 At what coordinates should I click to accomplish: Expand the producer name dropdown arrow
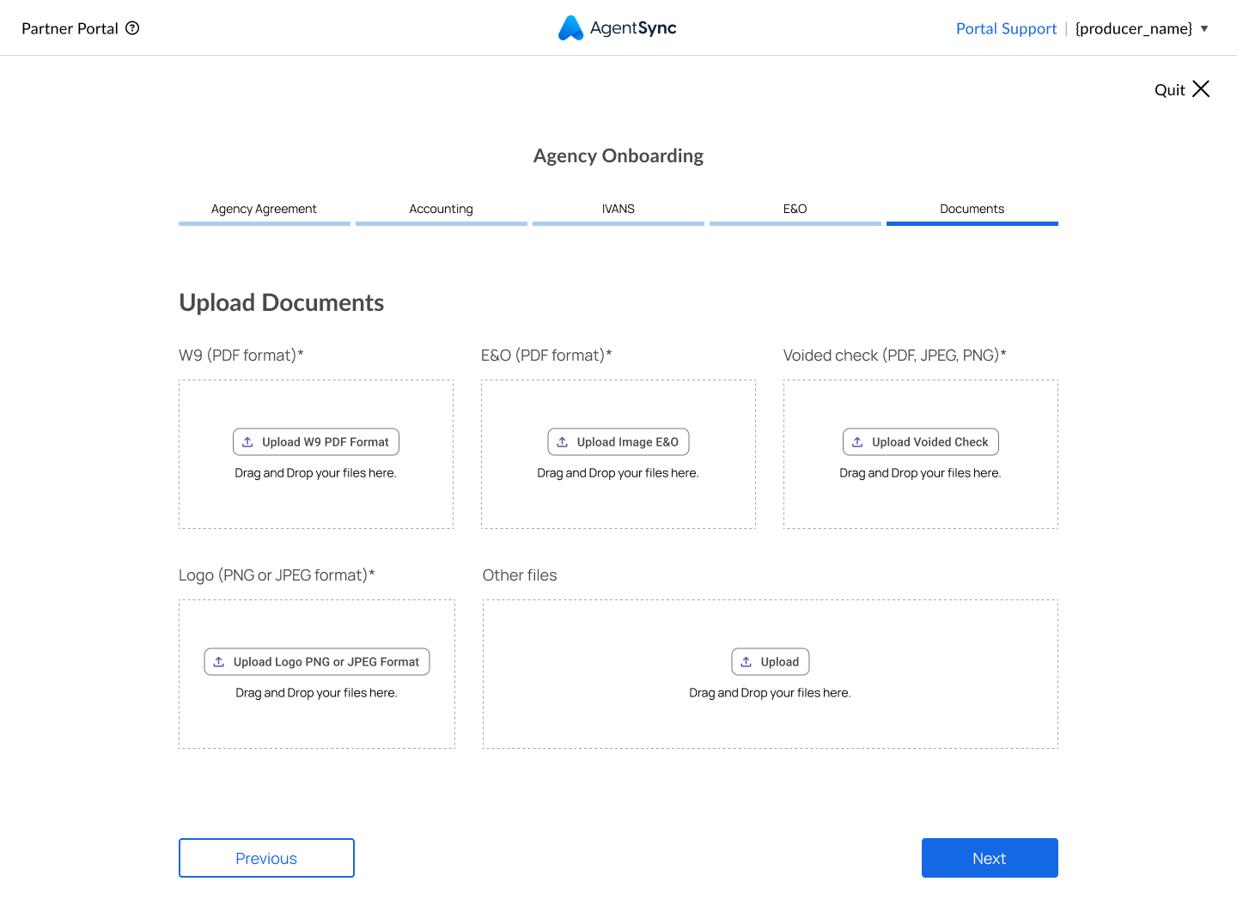[x=1204, y=29]
